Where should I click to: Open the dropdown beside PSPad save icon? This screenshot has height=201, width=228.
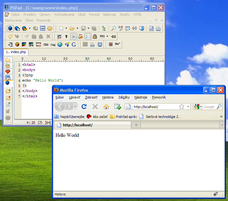click(x=88, y=28)
